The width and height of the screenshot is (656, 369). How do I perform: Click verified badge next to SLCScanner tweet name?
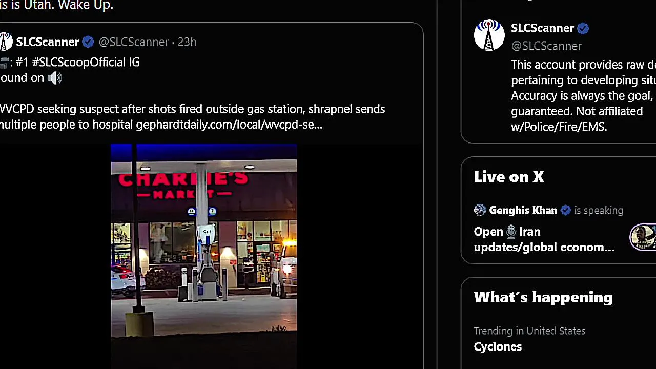coord(88,42)
